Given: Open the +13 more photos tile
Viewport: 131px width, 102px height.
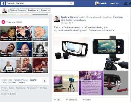Looking at the screenshot, I should [x=116, y=83].
